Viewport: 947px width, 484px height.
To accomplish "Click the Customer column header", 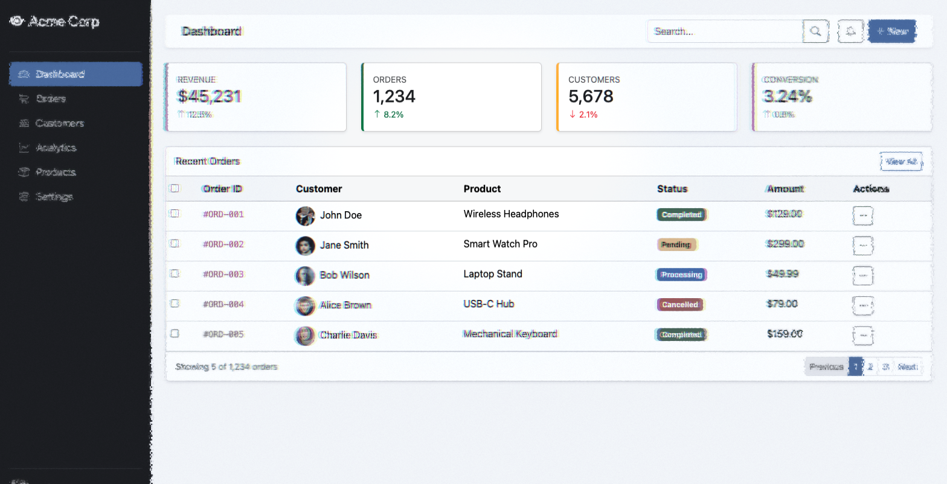I will (x=319, y=189).
